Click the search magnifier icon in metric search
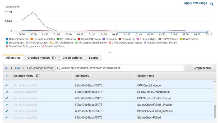Screen dimensions: 218x123 (x=58, y=68)
